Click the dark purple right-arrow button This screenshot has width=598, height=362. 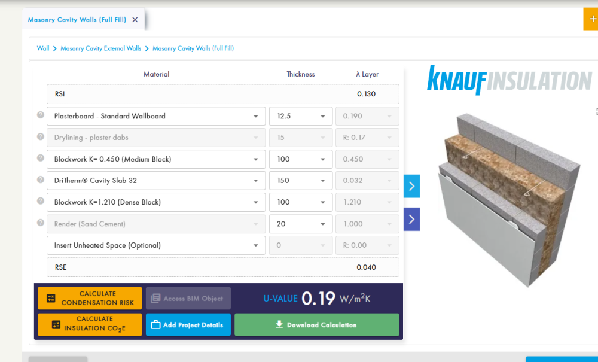(411, 220)
